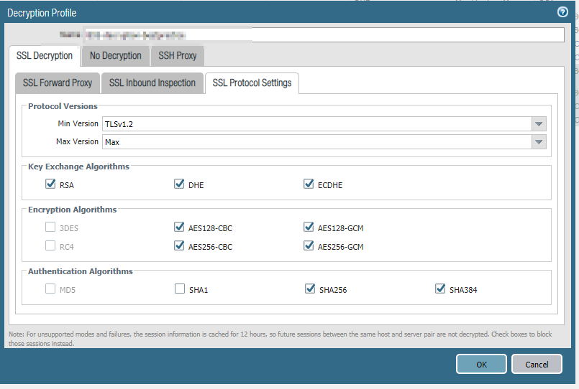Viewport: 579px width, 389px height.
Task: Uncheck the RSA key exchange checkbox
Action: coord(50,184)
